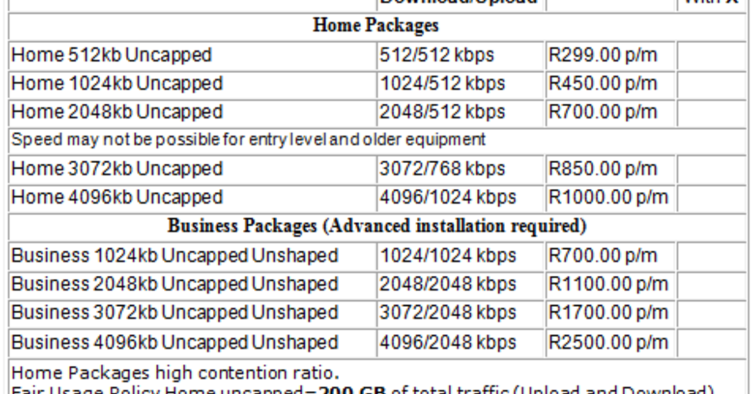Click Business 2048kb Uncapped Unshaped row

point(175,284)
